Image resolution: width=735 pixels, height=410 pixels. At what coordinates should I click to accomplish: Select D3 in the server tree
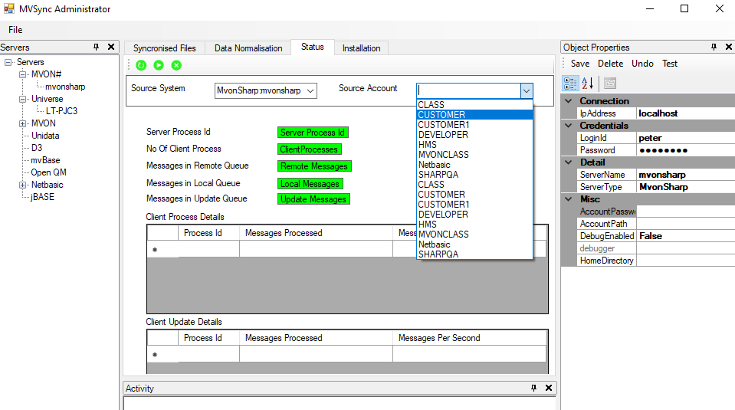point(37,148)
